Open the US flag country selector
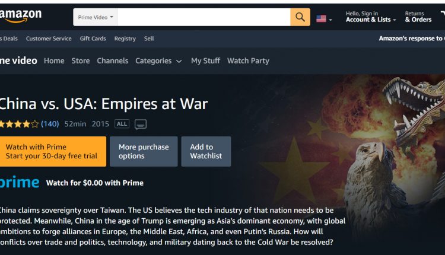This screenshot has height=255, width=445. (324, 19)
